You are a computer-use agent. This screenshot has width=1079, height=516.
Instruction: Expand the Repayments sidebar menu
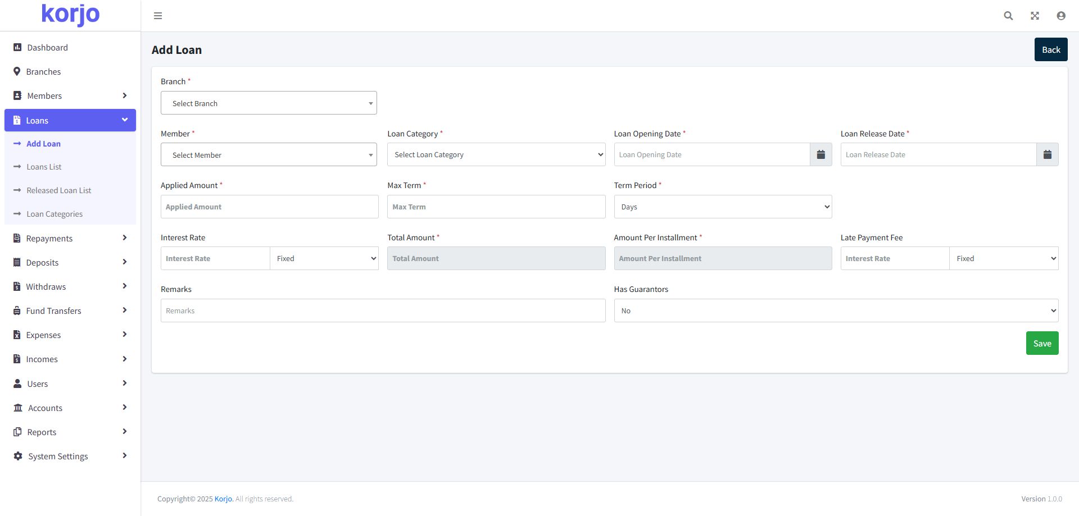click(x=70, y=239)
